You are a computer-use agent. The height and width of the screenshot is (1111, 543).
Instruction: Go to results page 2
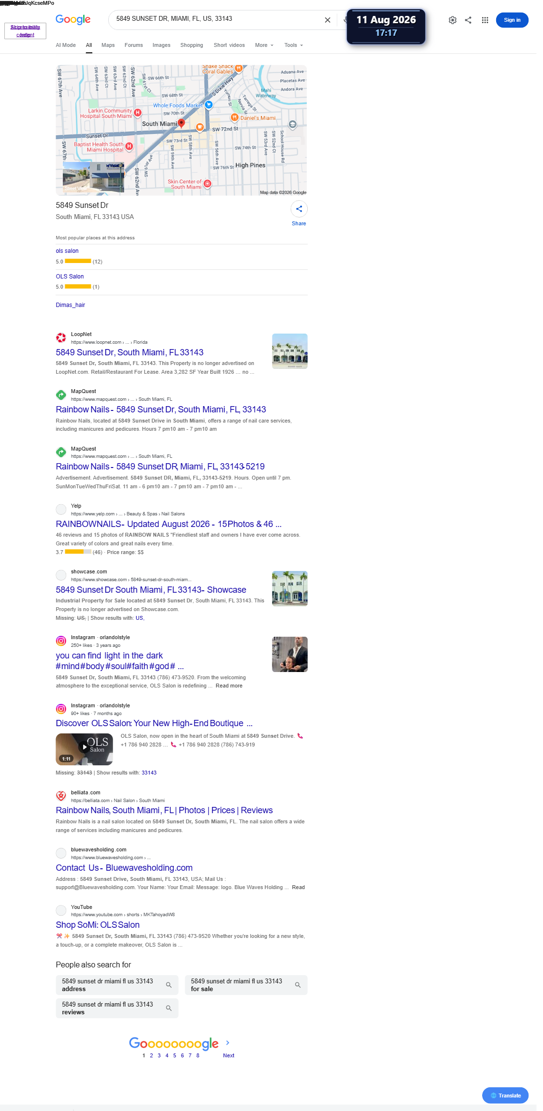click(151, 1055)
